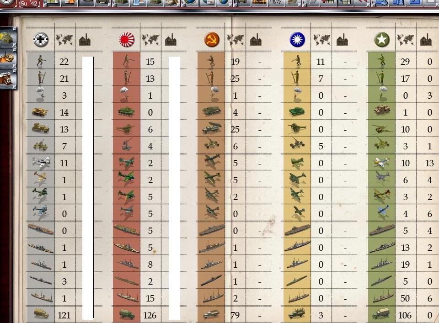Click the factory icon in the Soviet column
This screenshot has width=439, height=323.
[256, 40]
